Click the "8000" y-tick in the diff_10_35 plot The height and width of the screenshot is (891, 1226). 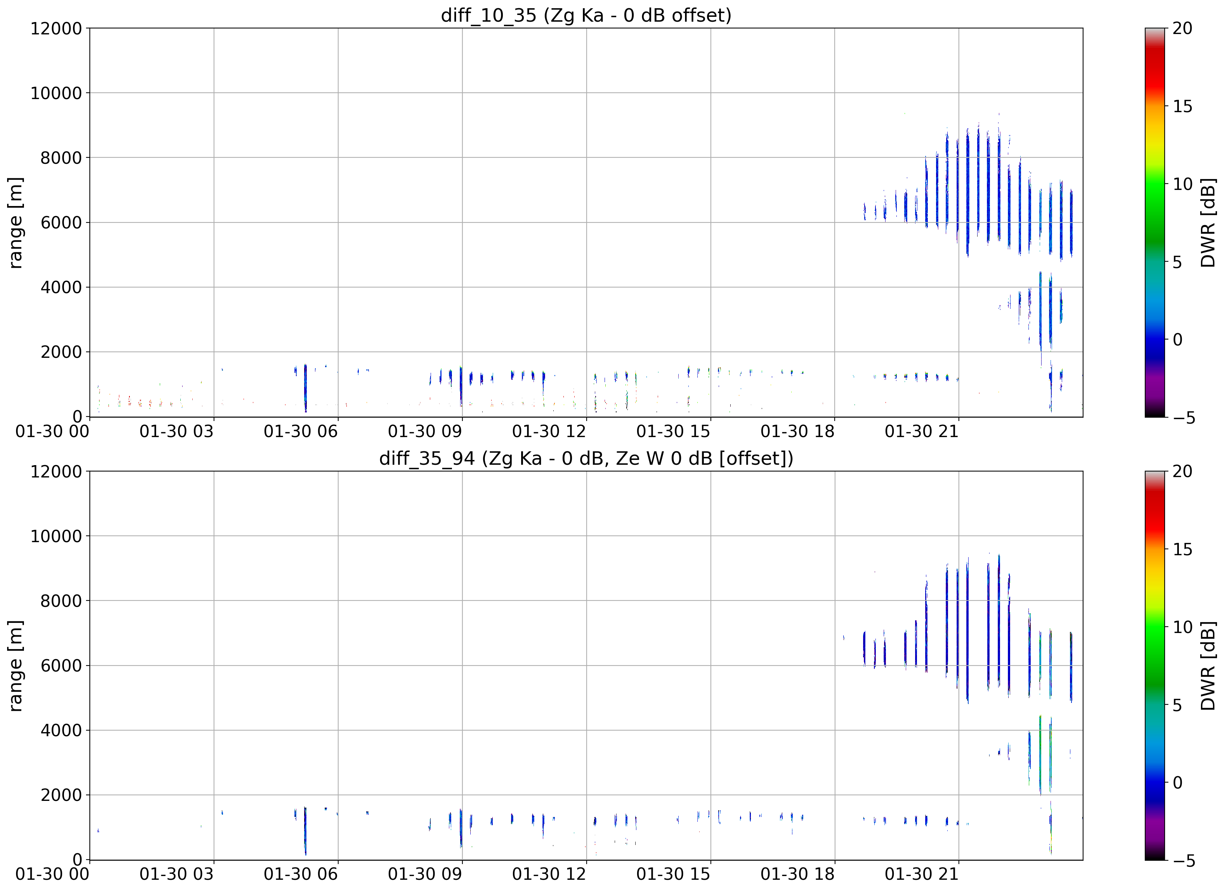click(61, 158)
